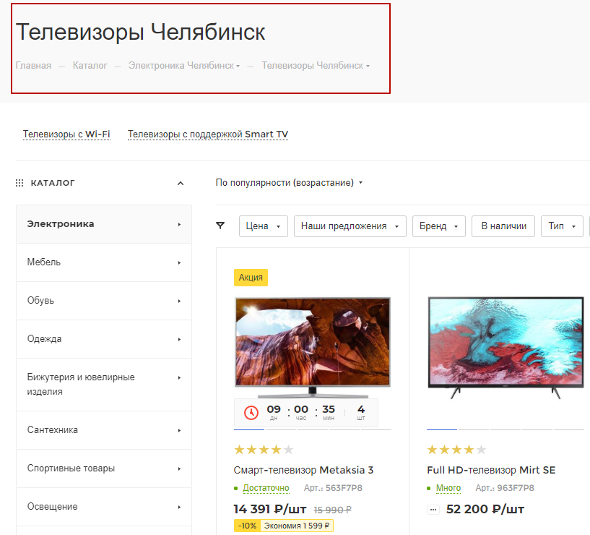Screen dimensions: 590x535
Task: Open Бижутерия и ювелирные изделия category
Action: coord(104,385)
